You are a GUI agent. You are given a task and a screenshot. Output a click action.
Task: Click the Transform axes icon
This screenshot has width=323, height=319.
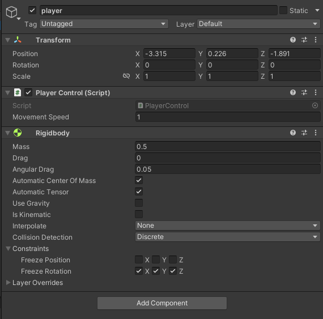click(x=18, y=40)
